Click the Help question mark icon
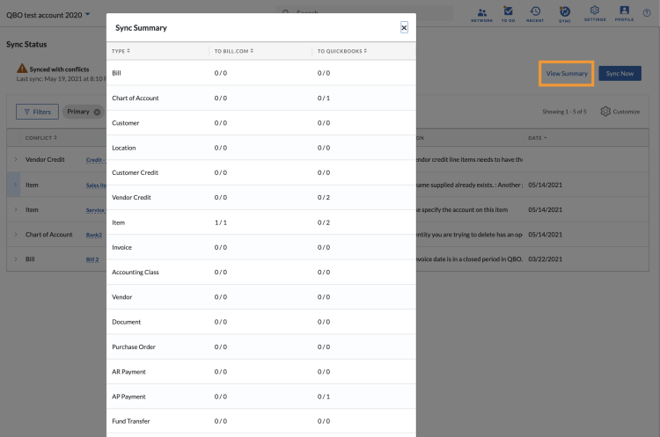Screen dimensions: 660x437 [647, 13]
